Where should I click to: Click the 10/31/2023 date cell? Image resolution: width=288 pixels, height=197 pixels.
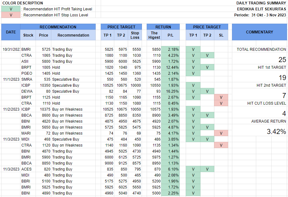pos(11,49)
